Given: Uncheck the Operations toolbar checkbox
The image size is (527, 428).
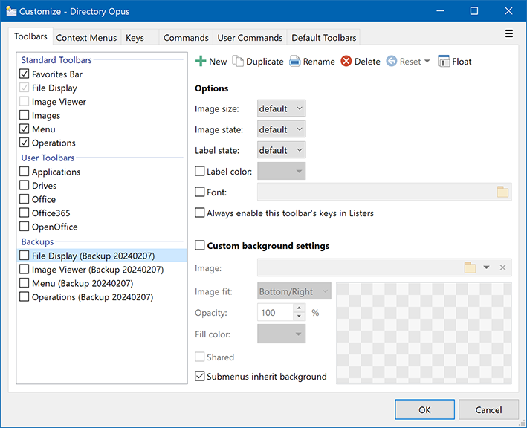Looking at the screenshot, I should click(25, 143).
